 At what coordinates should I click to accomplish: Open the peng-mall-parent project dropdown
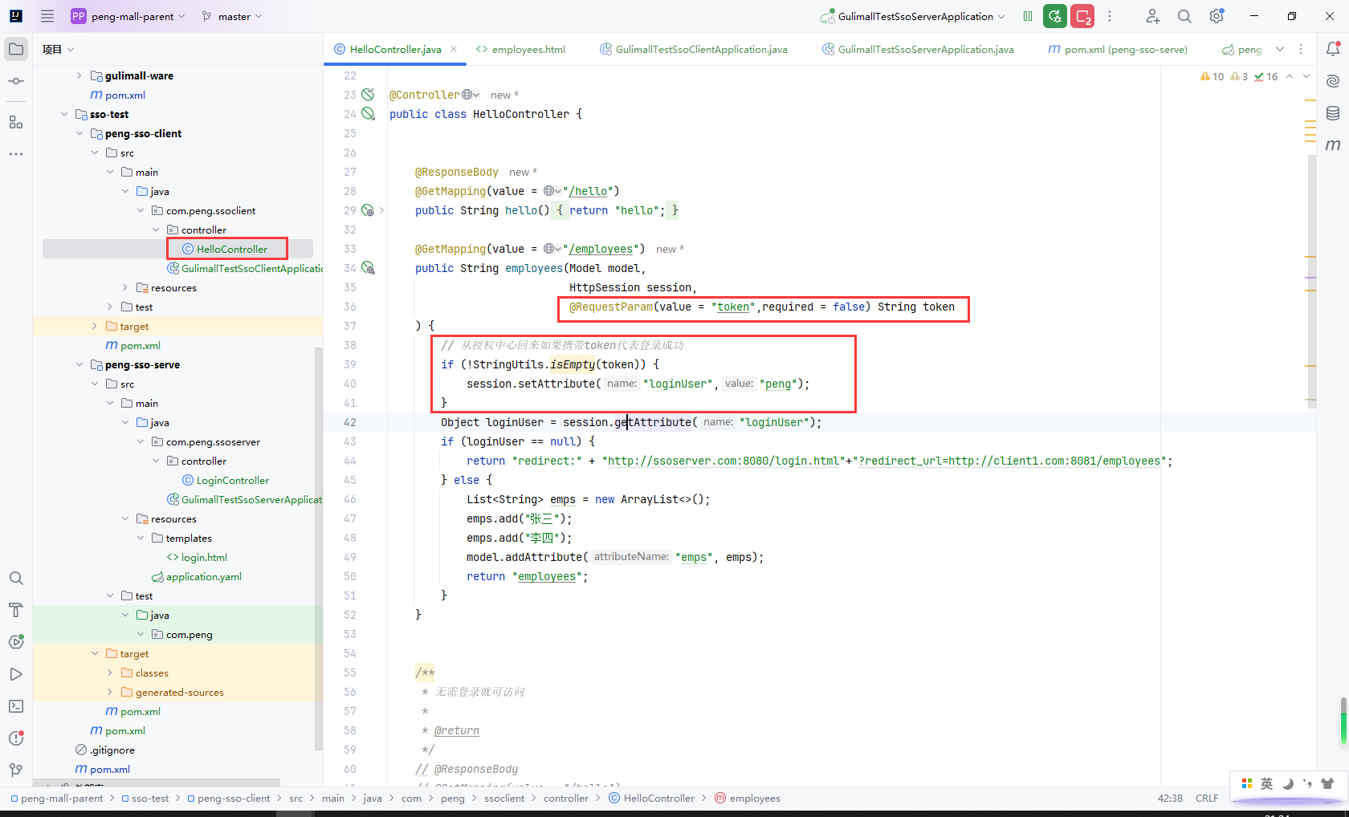point(128,16)
